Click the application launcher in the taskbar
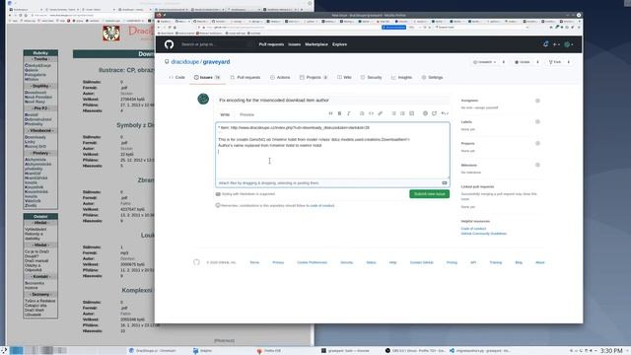 point(4,351)
